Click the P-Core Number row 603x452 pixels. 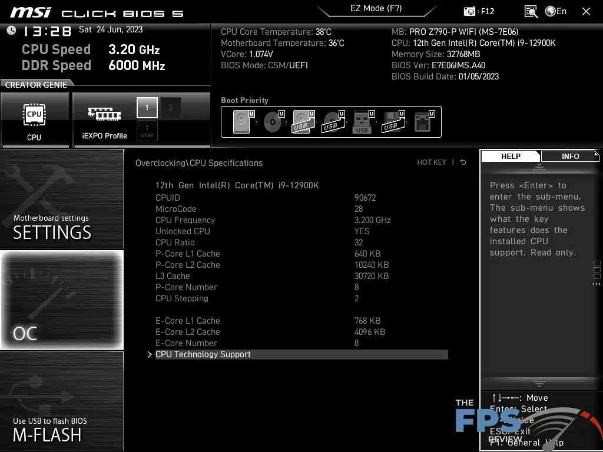click(301, 287)
